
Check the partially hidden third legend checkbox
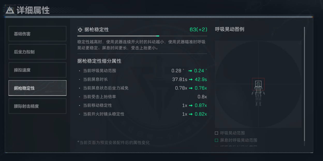(216, 146)
